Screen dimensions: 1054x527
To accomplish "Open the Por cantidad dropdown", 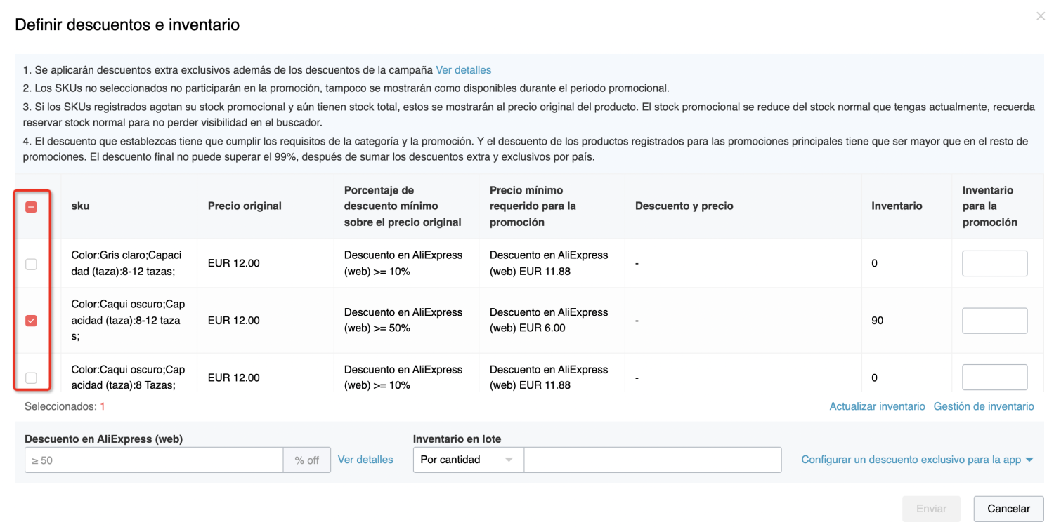I will pyautogui.click(x=467, y=460).
